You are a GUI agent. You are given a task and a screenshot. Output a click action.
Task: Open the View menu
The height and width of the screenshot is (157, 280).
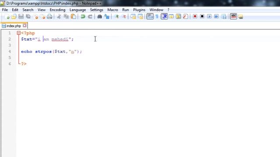(42, 10)
